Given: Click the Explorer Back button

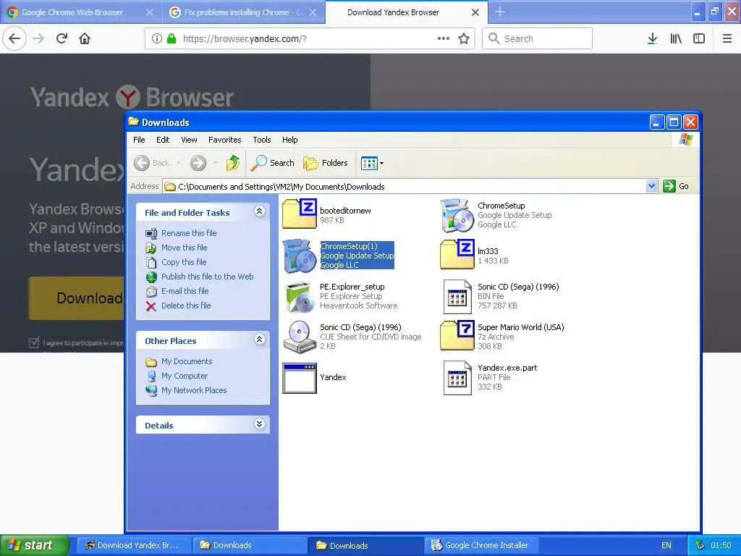Looking at the screenshot, I should click(152, 163).
